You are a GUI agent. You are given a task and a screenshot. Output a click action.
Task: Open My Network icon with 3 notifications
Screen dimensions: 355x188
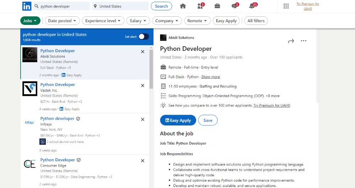(200, 6)
